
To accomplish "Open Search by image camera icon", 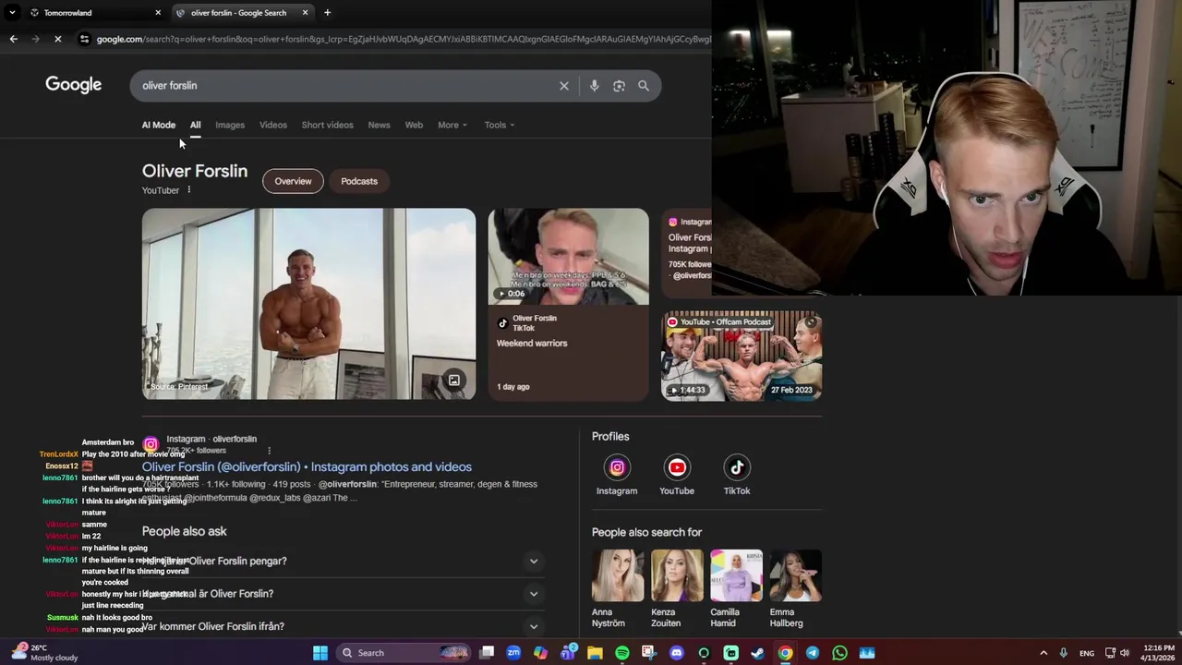I will tap(619, 86).
